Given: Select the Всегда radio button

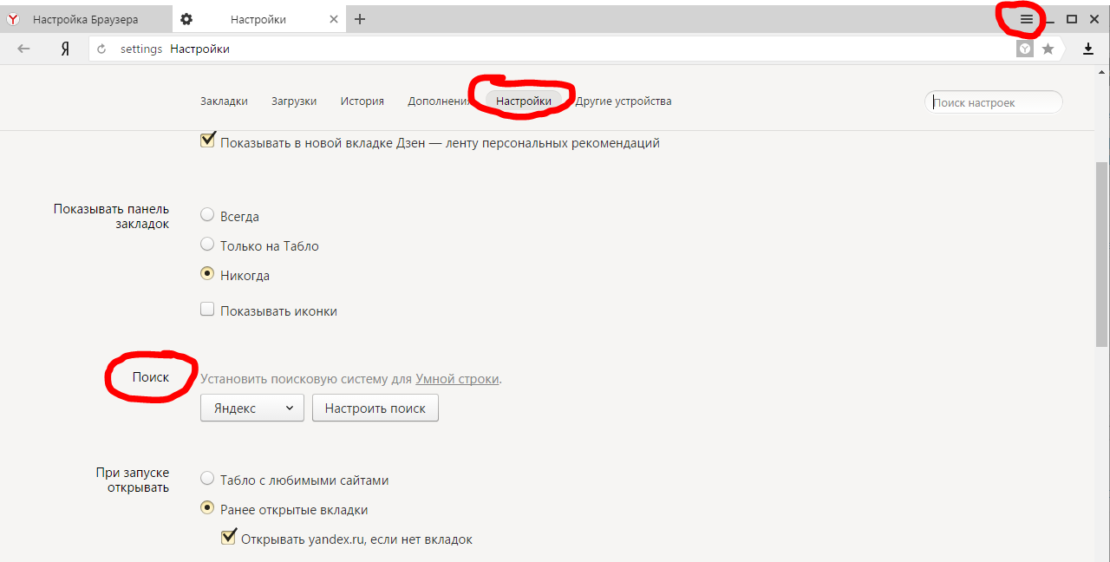Looking at the screenshot, I should coord(207,215).
